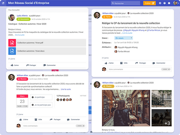Open the apps grid icon in header
The image size is (180, 135).
coord(3,3)
